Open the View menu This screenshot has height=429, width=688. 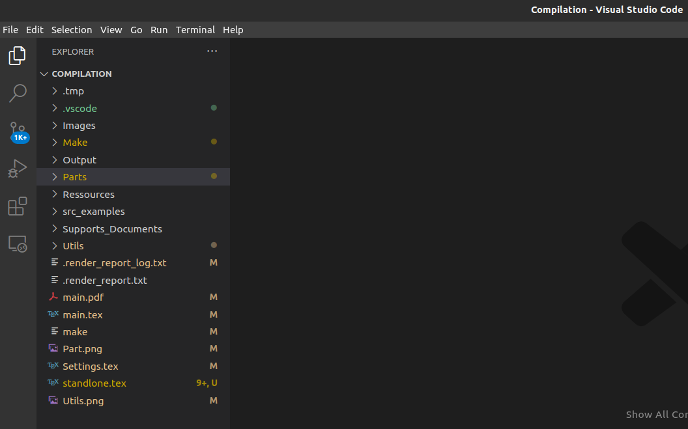(x=111, y=30)
